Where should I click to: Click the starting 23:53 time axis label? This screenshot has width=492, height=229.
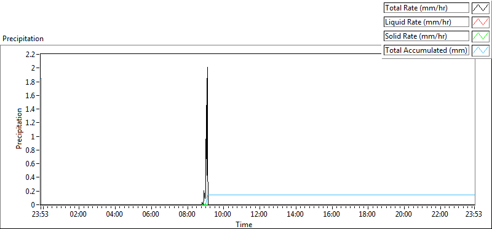coord(41,215)
